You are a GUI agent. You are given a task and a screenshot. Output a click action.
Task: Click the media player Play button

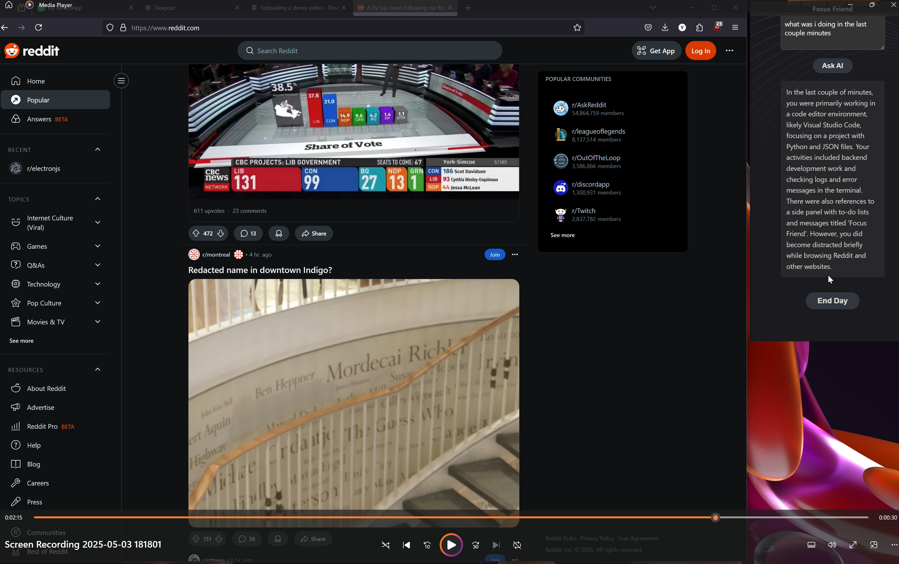coord(451,545)
